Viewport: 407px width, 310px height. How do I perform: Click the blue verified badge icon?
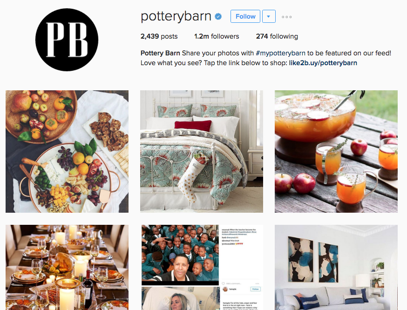218,17
